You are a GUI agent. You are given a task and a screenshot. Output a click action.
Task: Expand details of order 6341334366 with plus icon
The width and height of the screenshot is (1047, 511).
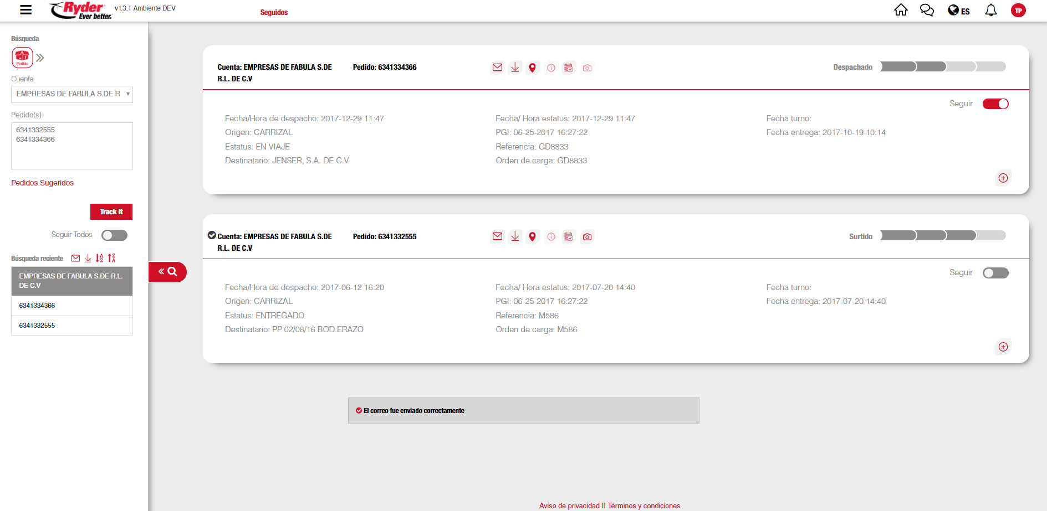point(1003,178)
